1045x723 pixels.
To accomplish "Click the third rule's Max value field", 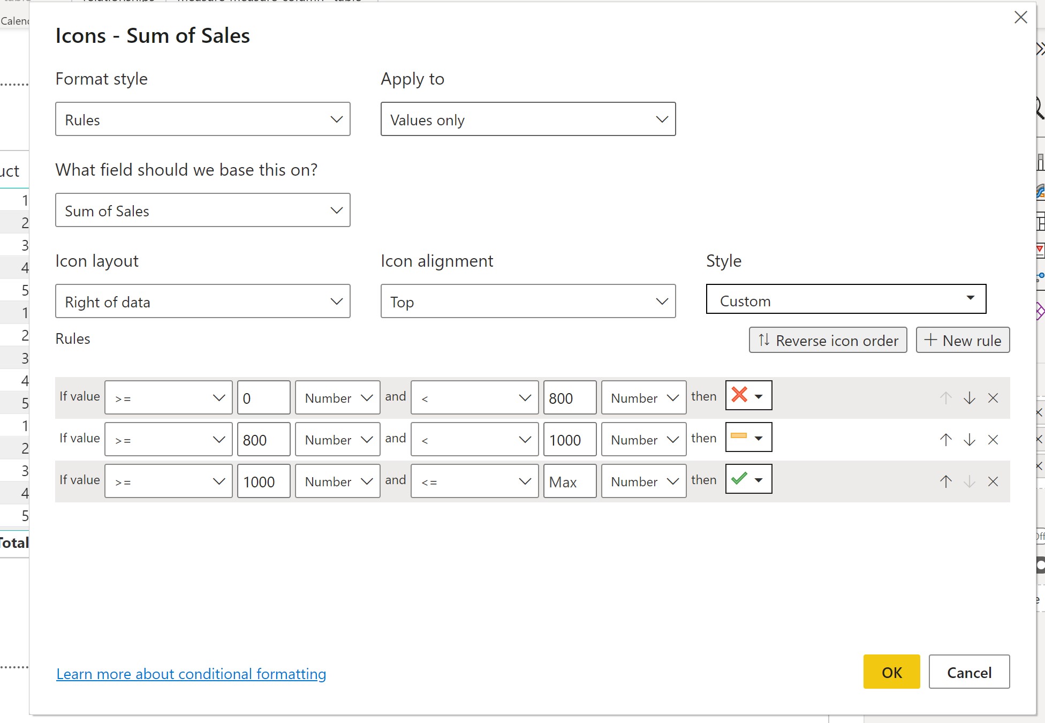I will coord(570,481).
